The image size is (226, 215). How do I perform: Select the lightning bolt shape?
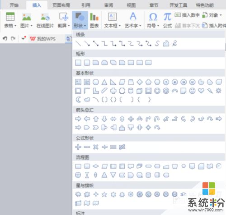pos(210,91)
